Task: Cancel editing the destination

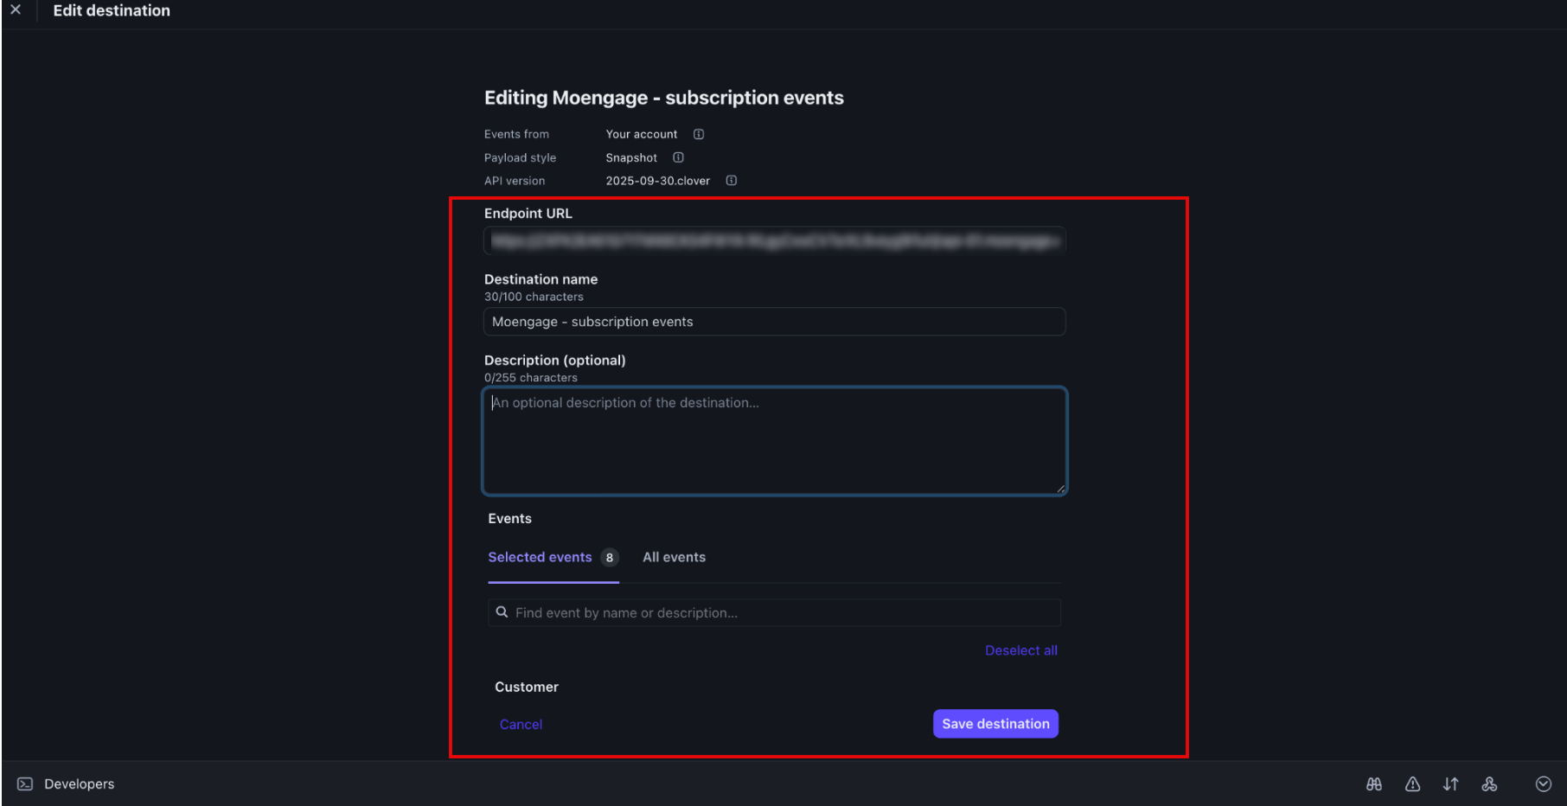Action: click(x=521, y=725)
